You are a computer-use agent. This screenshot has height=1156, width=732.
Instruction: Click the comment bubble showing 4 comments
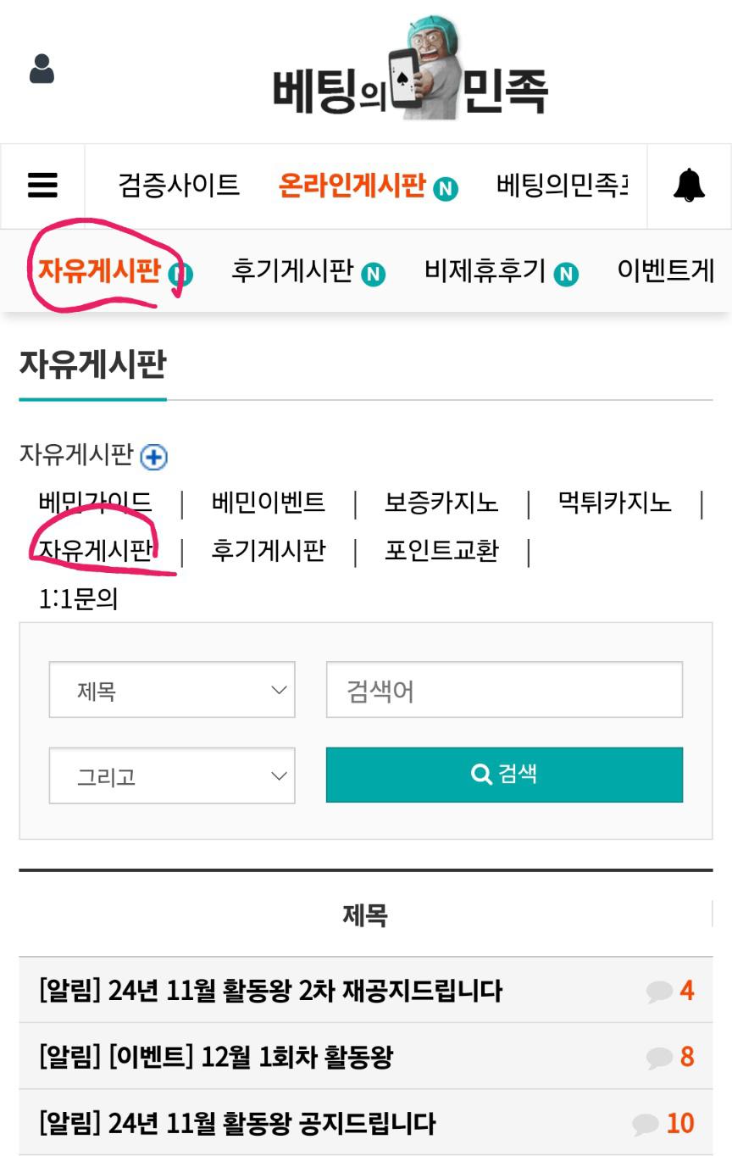(x=659, y=991)
